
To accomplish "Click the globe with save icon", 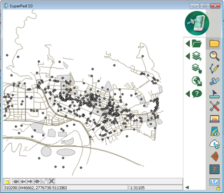I will 197,81.
